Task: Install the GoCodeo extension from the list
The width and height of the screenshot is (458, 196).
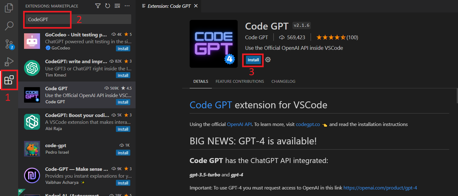Action: tap(123, 49)
